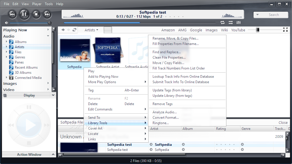
Task: Refresh the view with the refresh icon
Action: tap(74, 30)
